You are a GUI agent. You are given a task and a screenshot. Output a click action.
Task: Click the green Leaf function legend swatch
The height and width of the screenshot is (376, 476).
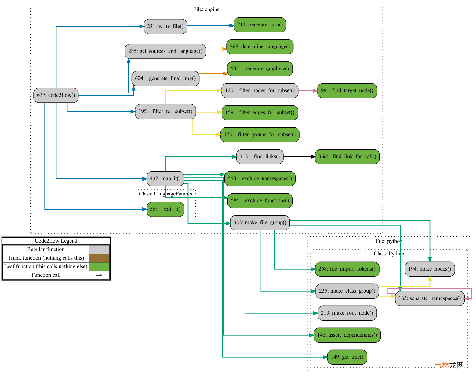click(99, 266)
